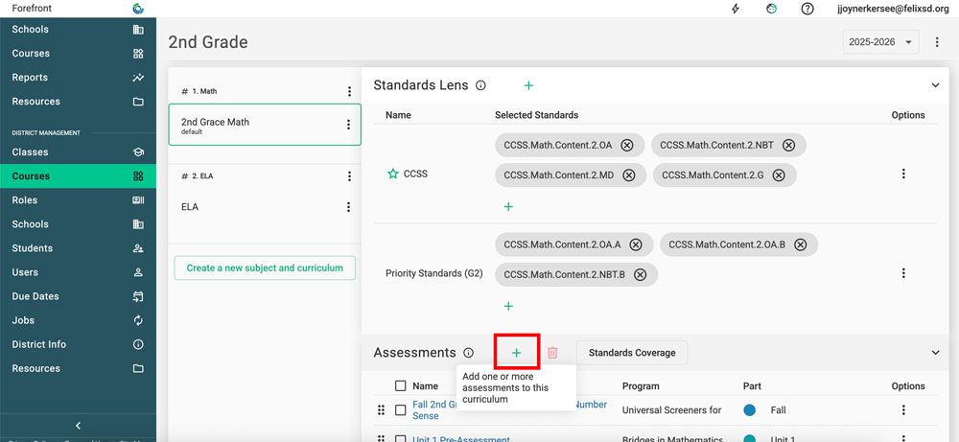959x442 pixels.
Task: Click the star icon next to CCSS
Action: click(392, 174)
